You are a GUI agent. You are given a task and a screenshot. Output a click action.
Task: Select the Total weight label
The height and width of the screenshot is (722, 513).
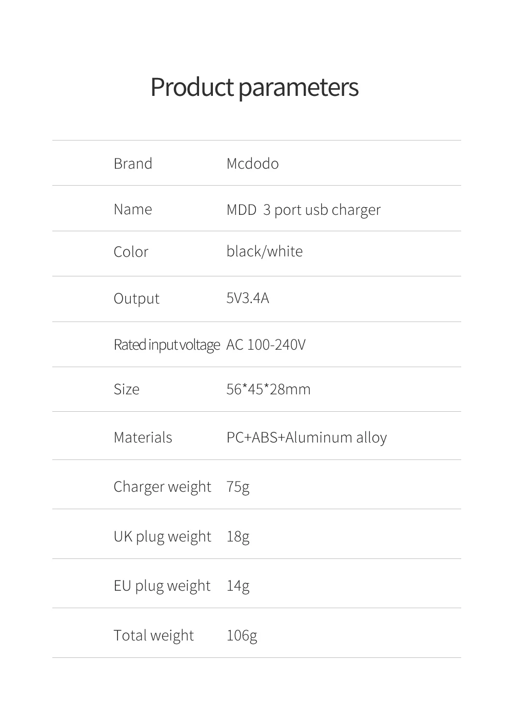(154, 635)
